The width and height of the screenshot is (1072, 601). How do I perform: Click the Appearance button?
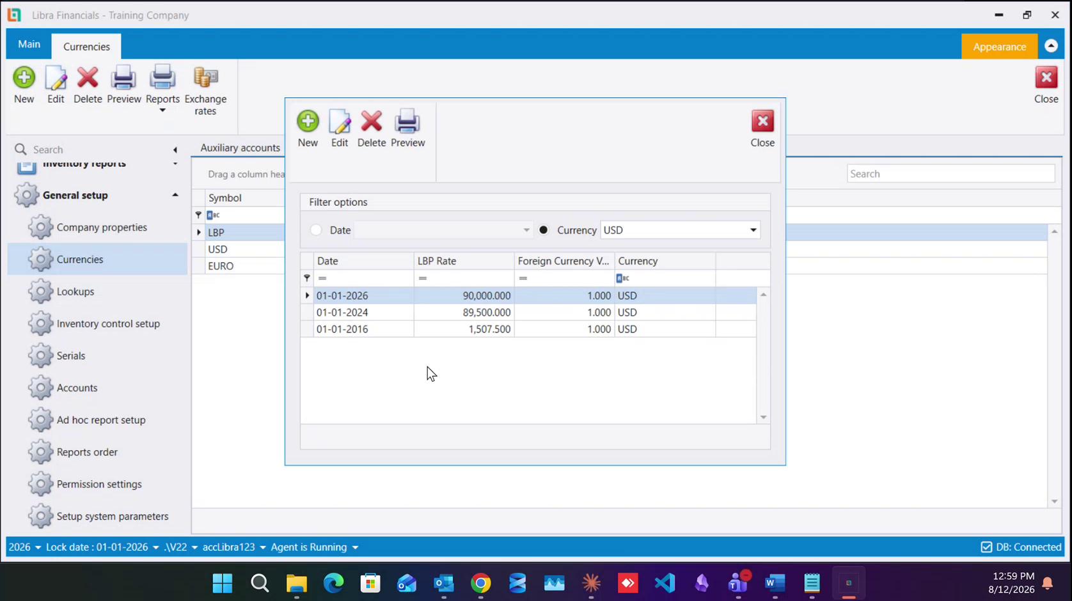pos(999,47)
